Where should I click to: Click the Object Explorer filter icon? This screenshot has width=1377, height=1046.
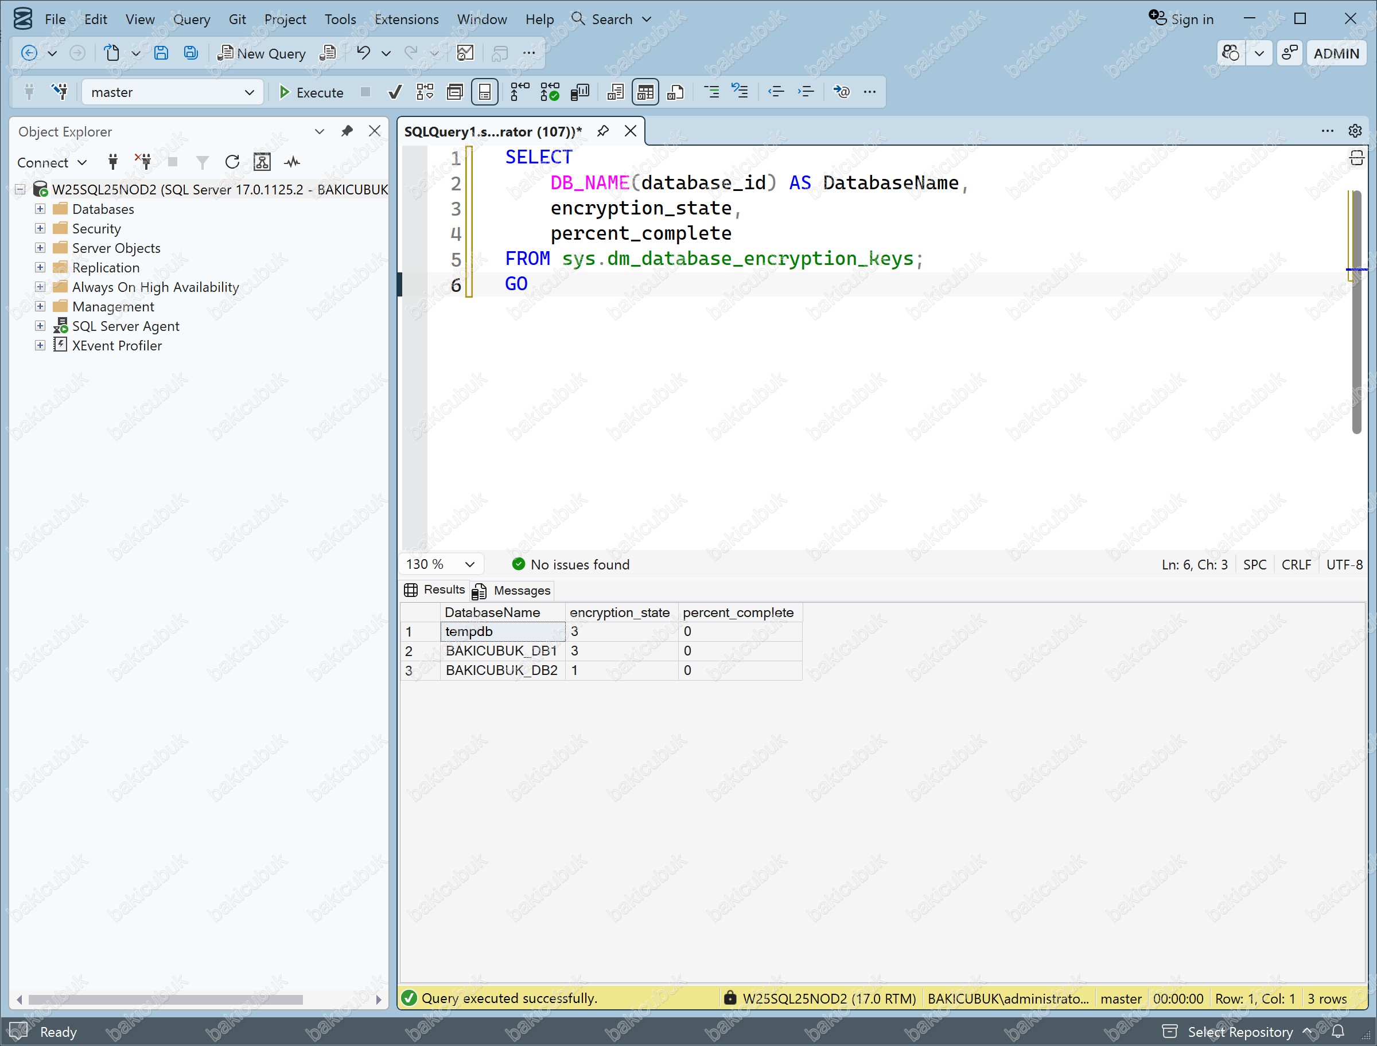pyautogui.click(x=203, y=162)
